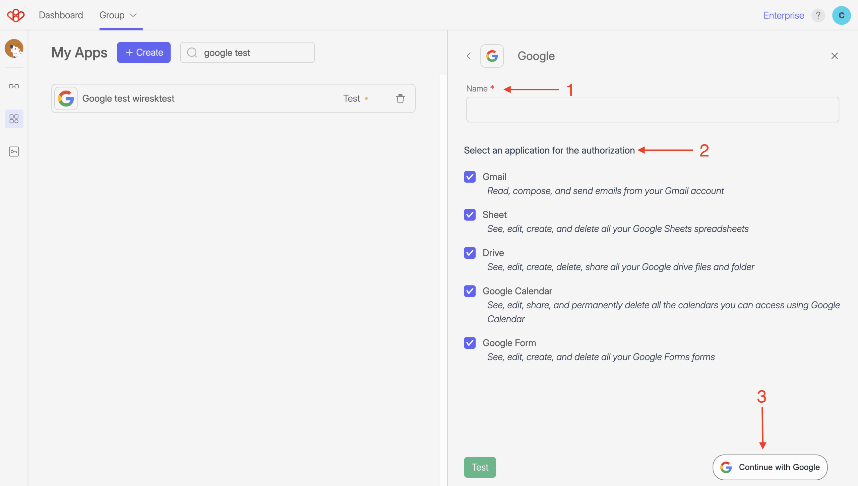Uncheck the Sheet checkbox
Screen dimensions: 858x486
pos(470,215)
